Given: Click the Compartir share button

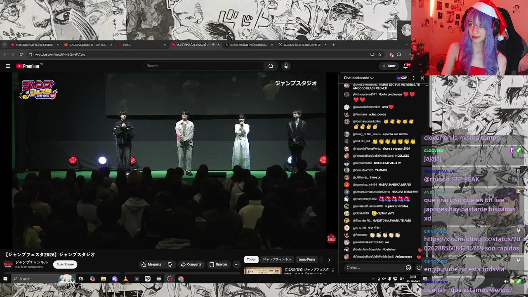Looking at the screenshot, I should pos(191,264).
